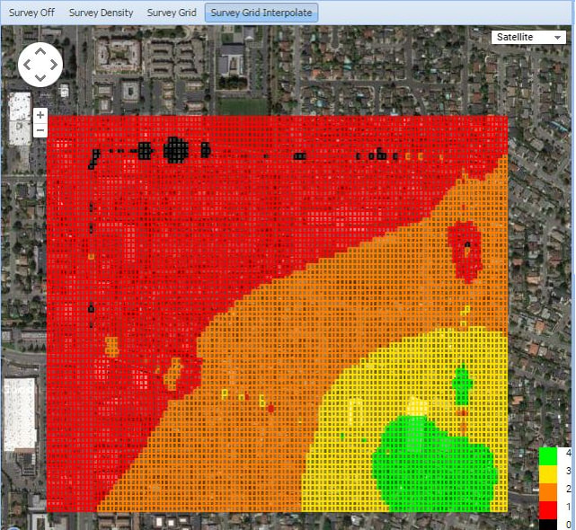The width and height of the screenshot is (576, 530).
Task: Click the large black circular cluster on grid
Action: click(x=176, y=150)
